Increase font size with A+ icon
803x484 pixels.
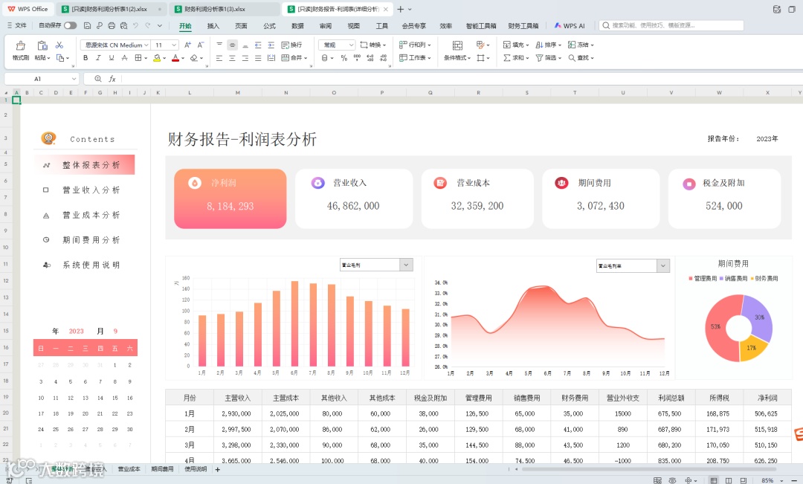coord(187,45)
